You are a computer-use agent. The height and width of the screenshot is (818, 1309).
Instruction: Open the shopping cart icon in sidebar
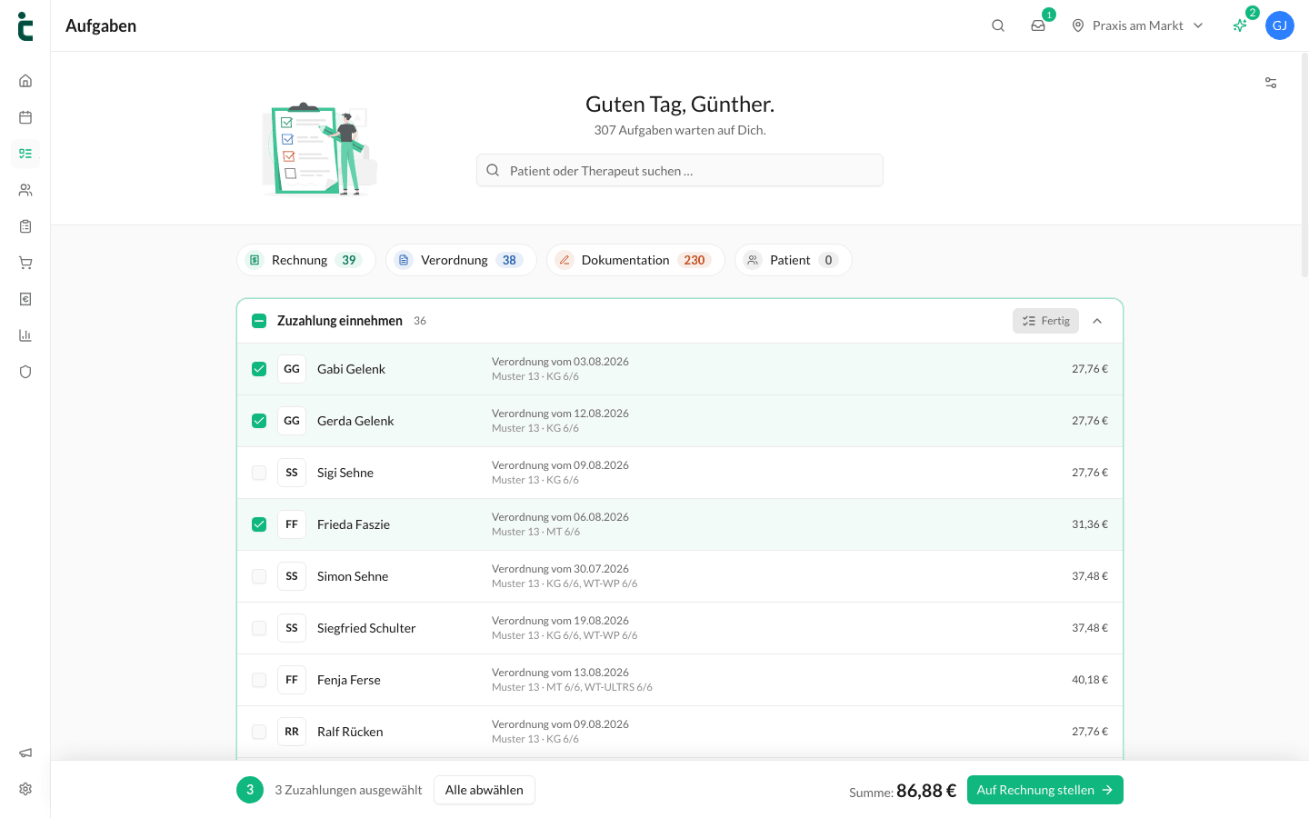click(x=25, y=263)
